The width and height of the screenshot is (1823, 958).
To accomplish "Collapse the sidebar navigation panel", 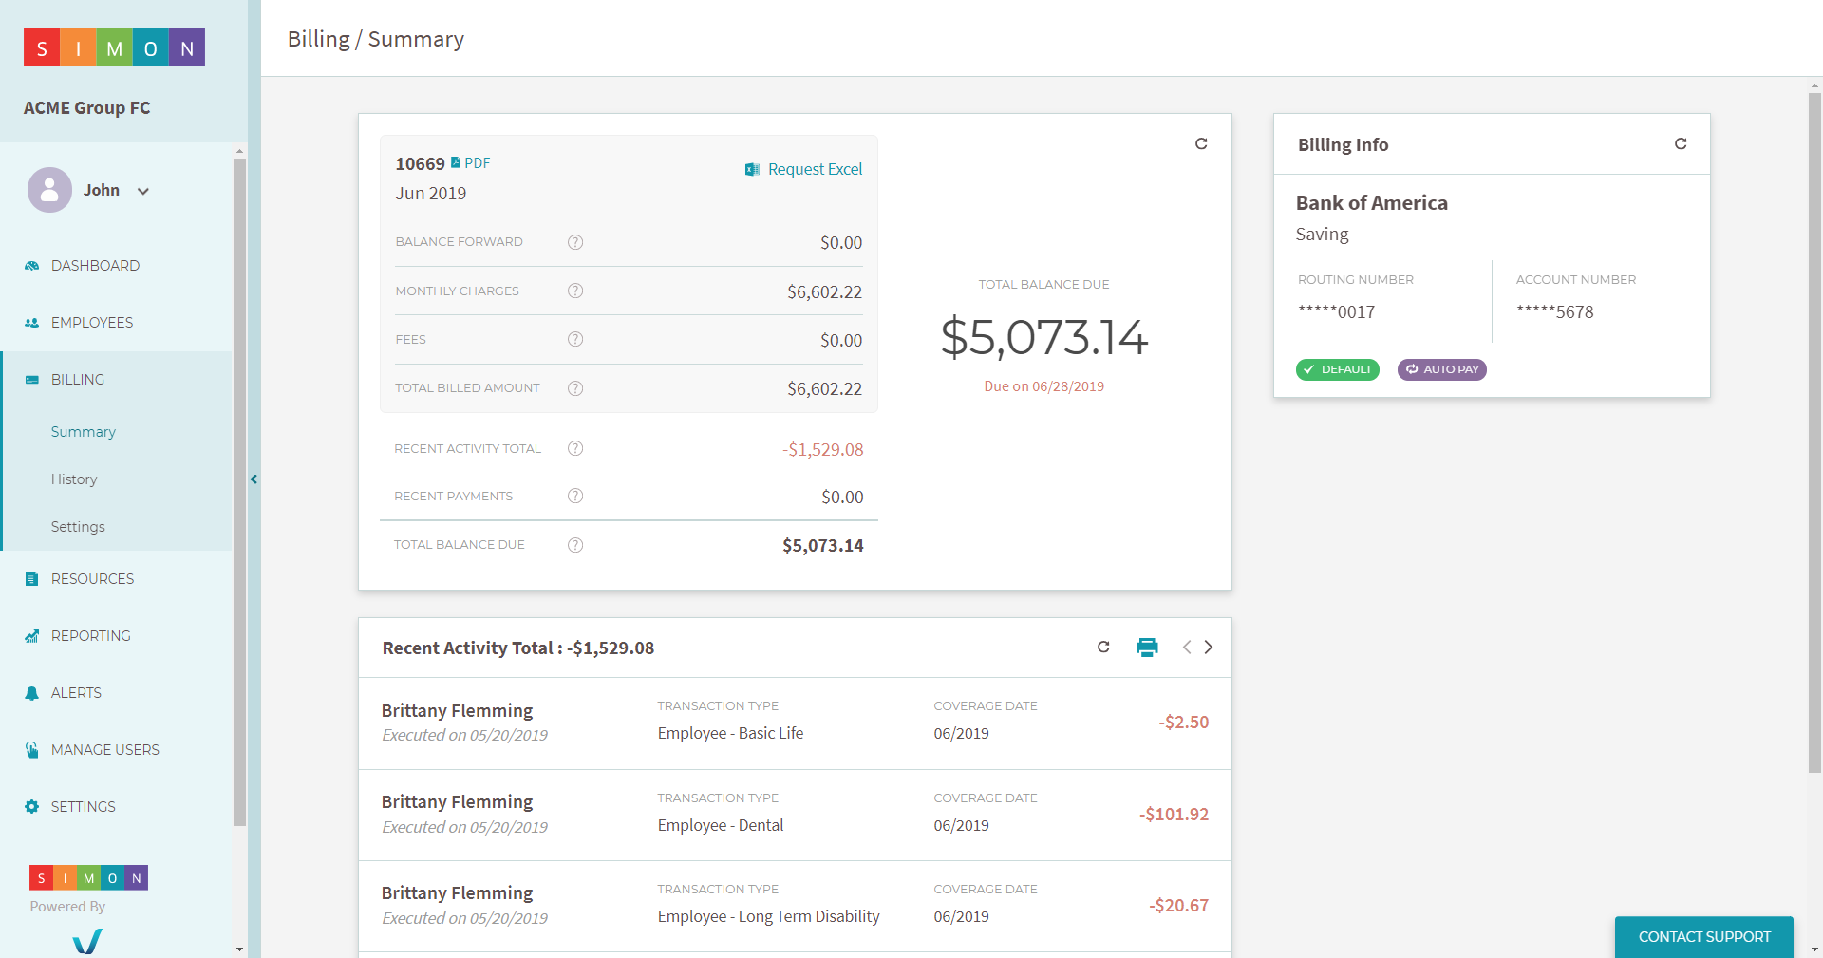I will point(254,479).
